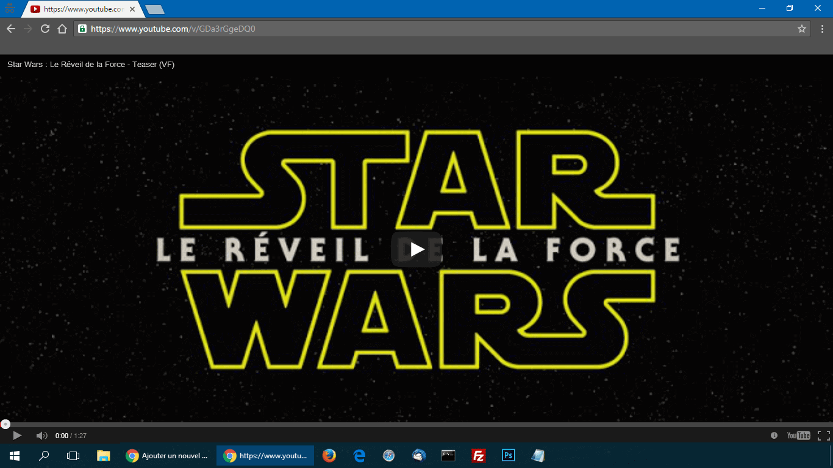Screen dimensions: 833x468
Task: Launch Photoshop from taskbar
Action: point(508,455)
